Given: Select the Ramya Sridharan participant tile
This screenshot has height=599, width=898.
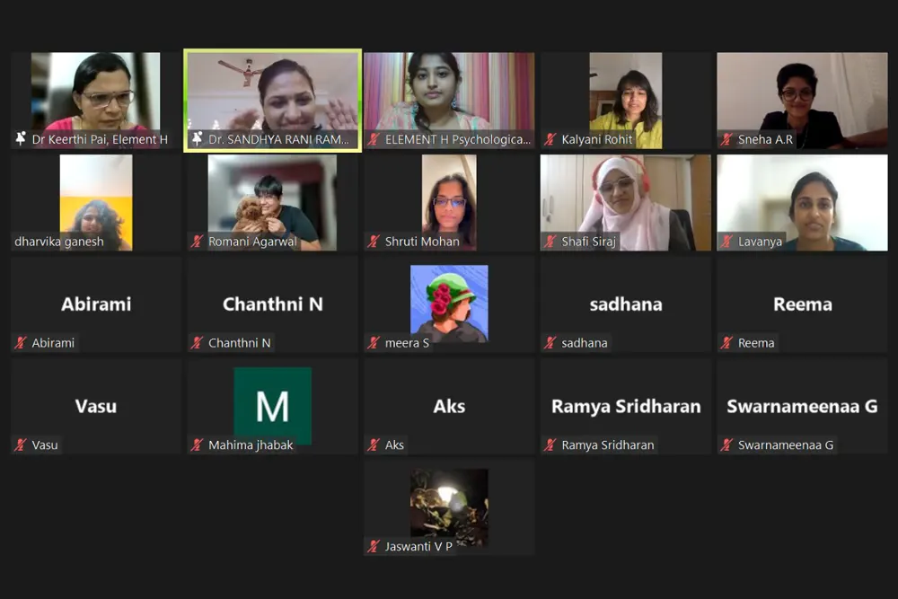Looking at the screenshot, I should (625, 406).
